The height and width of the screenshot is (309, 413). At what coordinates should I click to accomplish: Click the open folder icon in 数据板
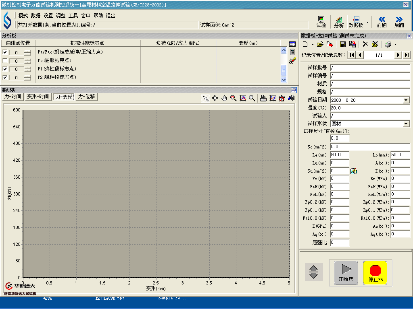click(320, 44)
